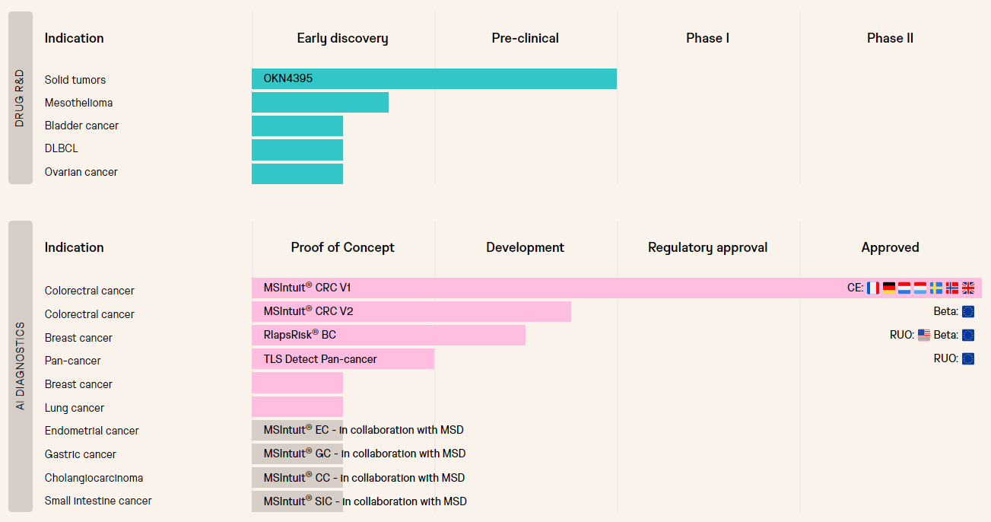
Task: Click Breast cancer label beside RlapsRisk BC
Action: click(78, 338)
